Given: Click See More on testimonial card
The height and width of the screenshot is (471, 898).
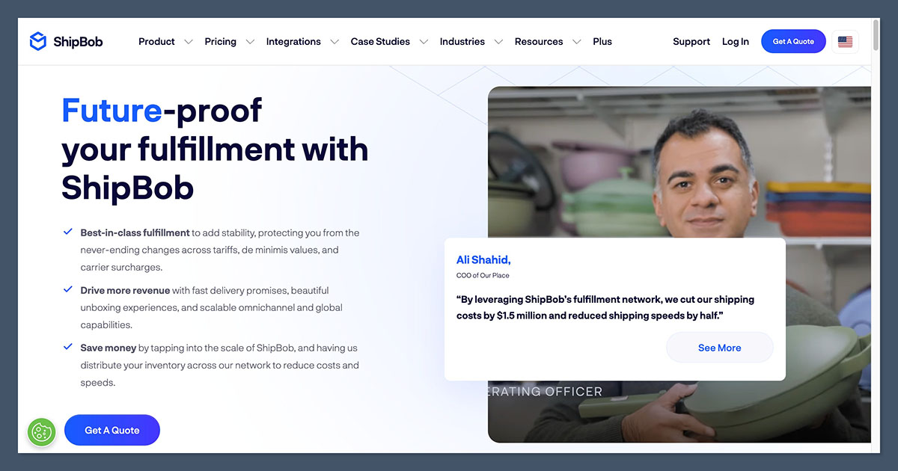Looking at the screenshot, I should pyautogui.click(x=719, y=348).
